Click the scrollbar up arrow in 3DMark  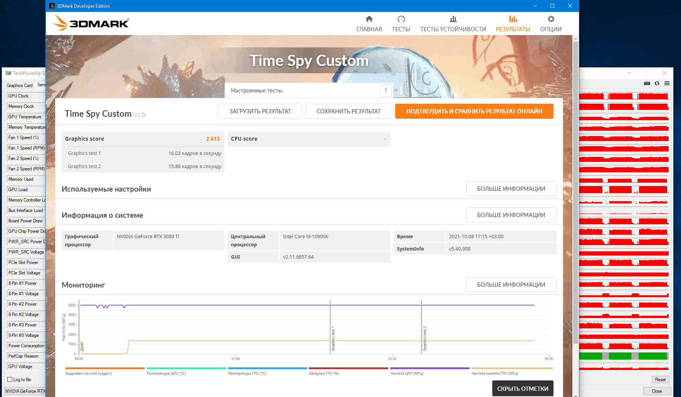pyautogui.click(x=575, y=38)
